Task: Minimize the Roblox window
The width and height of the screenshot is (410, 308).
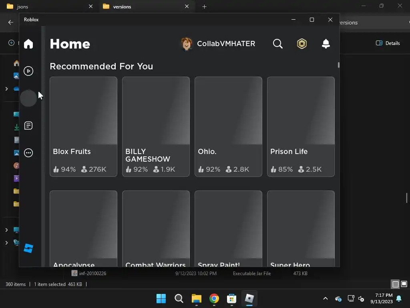Action: pos(293,20)
